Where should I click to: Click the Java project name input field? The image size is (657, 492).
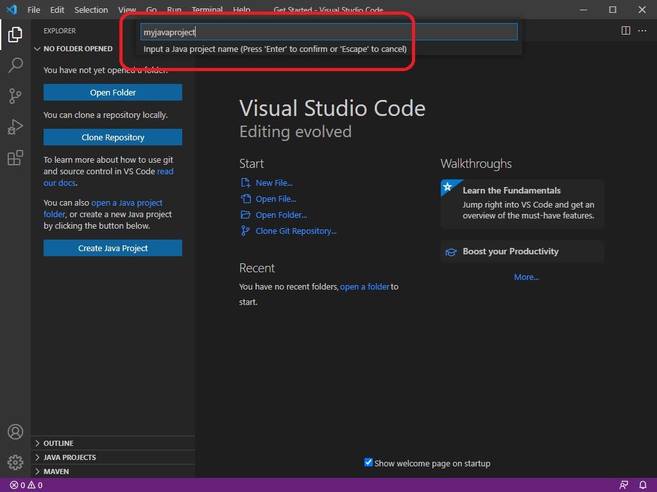click(x=328, y=31)
